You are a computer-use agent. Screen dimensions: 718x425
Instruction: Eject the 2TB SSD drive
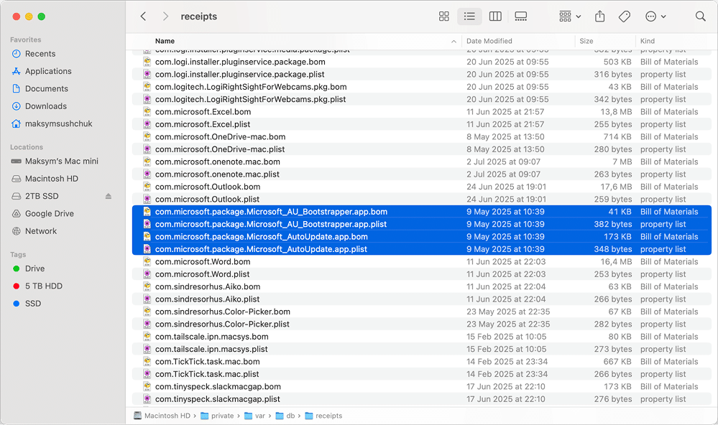(x=108, y=196)
